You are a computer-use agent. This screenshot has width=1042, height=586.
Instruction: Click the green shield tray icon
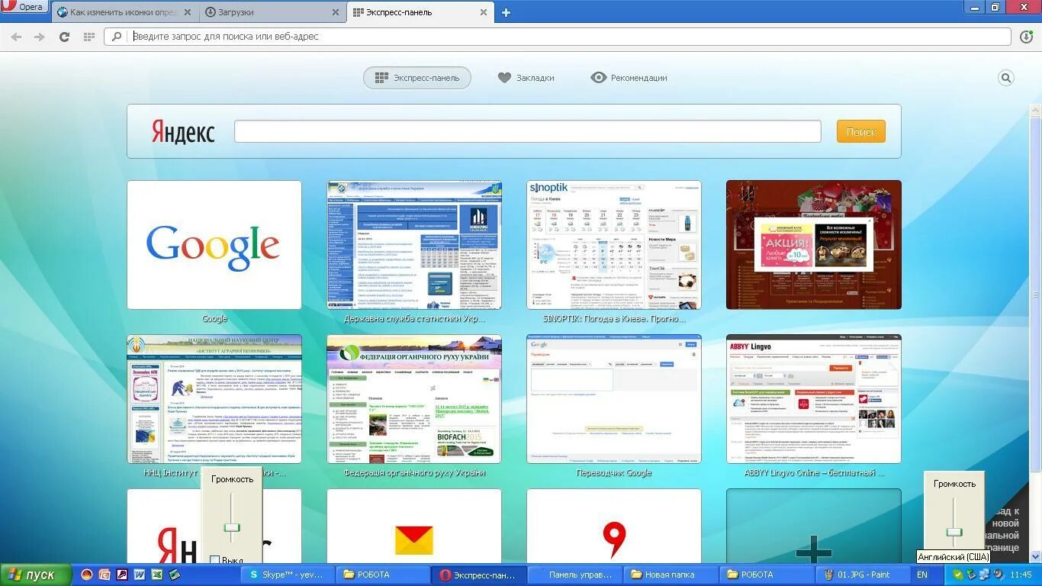[958, 575]
